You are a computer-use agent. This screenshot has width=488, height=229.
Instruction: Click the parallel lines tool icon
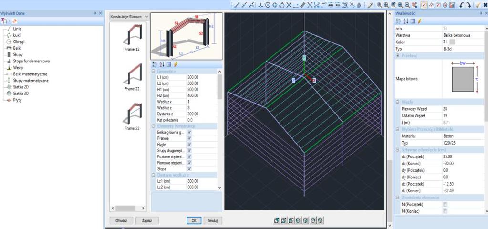tap(302, 5)
